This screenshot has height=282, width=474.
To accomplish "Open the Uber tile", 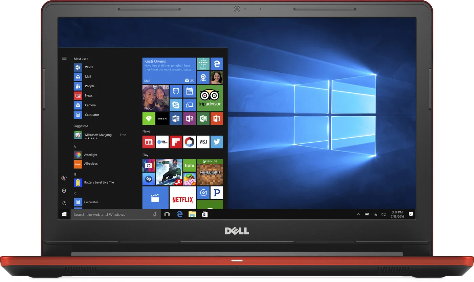I will click(x=162, y=118).
